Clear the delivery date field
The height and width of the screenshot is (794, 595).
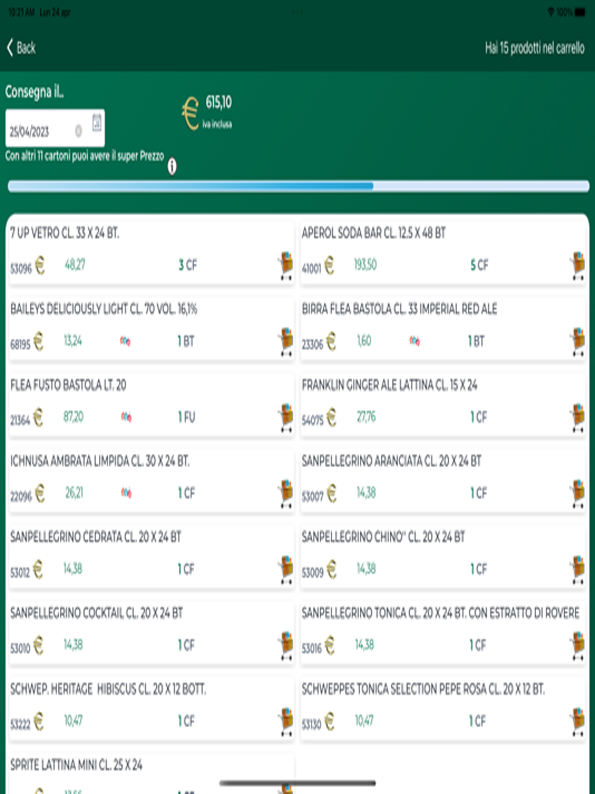click(x=78, y=131)
